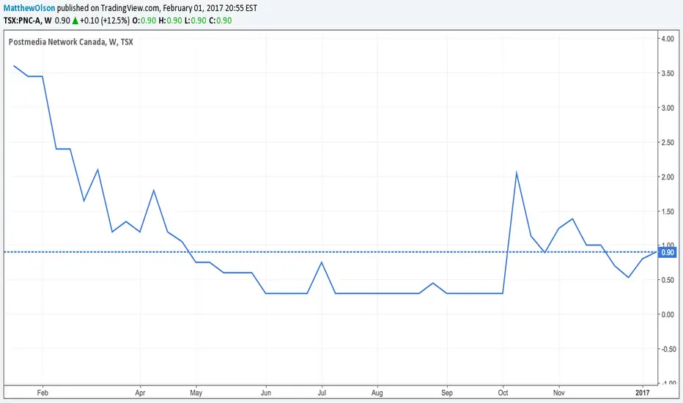Click the 'Jul' label on time axis

pos(322,393)
